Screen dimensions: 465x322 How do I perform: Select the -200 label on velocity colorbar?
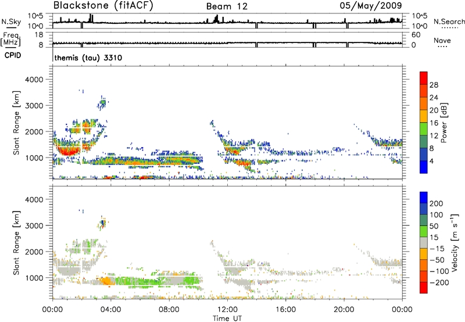click(x=439, y=282)
